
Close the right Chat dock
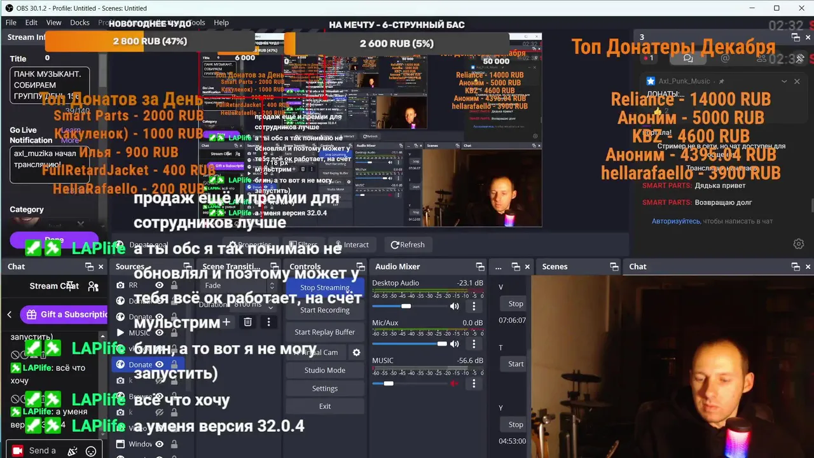[808, 267]
